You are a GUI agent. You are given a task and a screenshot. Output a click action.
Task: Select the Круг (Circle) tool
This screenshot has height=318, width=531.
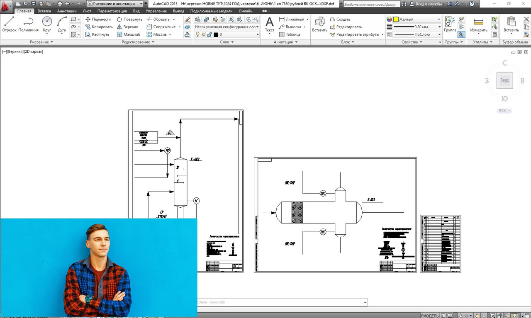pyautogui.click(x=47, y=24)
